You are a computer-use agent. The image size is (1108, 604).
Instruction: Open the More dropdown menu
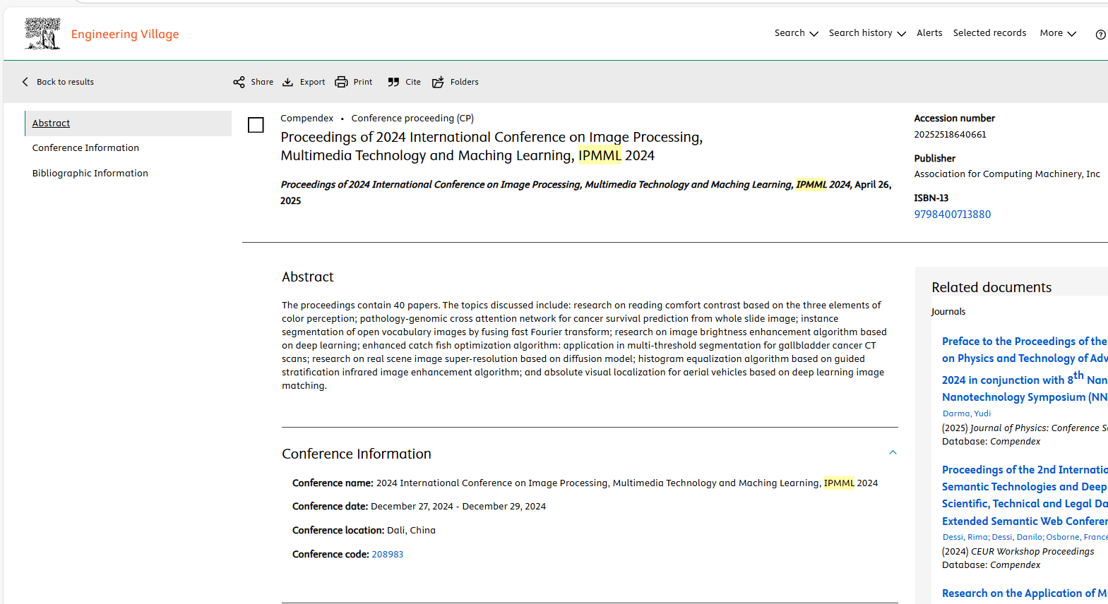[1058, 33]
